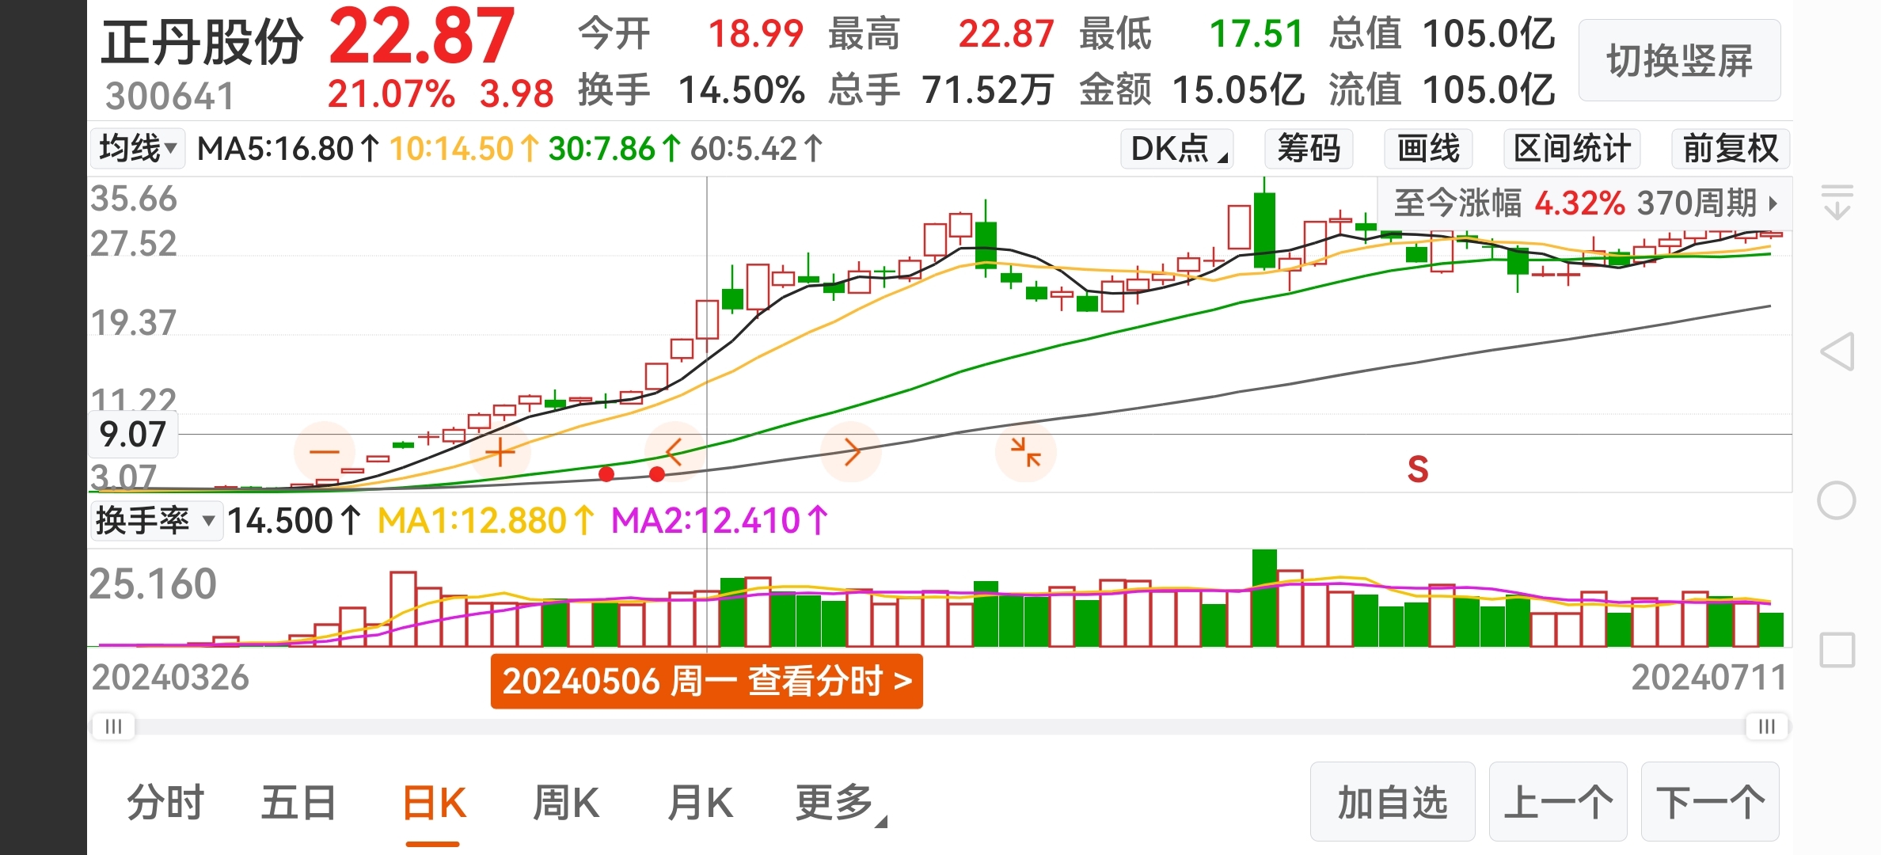This screenshot has width=1881, height=855.
Task: Tap the Android home circle icon
Action: click(x=1837, y=500)
